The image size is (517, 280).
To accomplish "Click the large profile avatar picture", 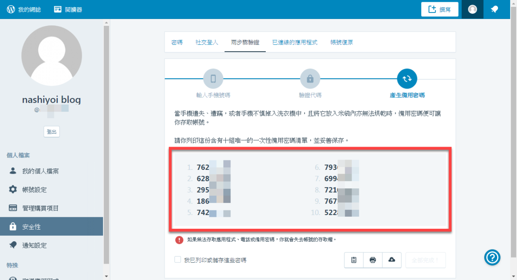I will point(51,55).
